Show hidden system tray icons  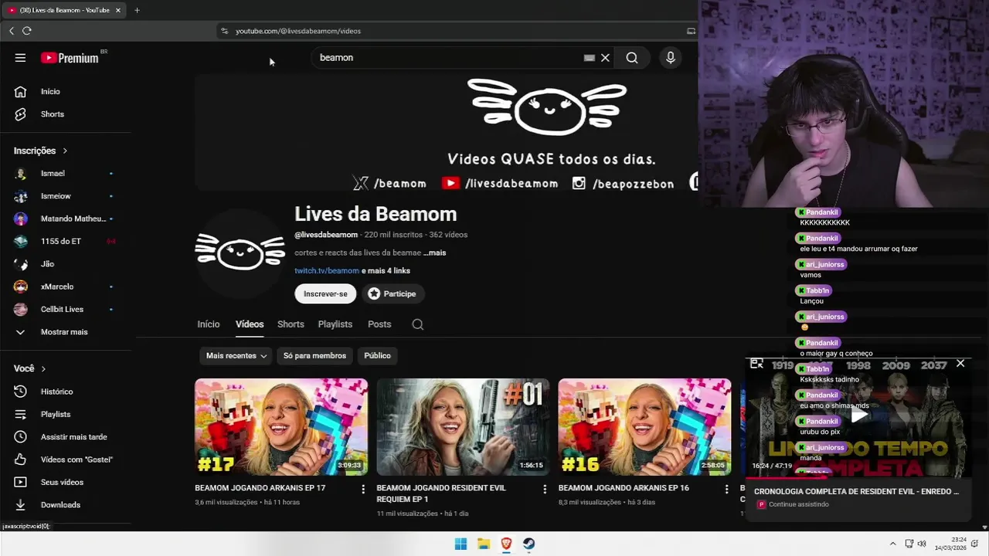tap(892, 544)
